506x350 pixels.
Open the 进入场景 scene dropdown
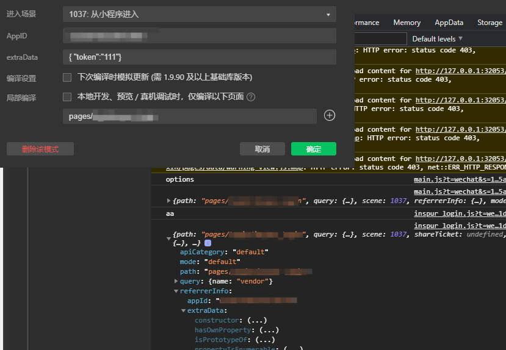click(x=200, y=14)
